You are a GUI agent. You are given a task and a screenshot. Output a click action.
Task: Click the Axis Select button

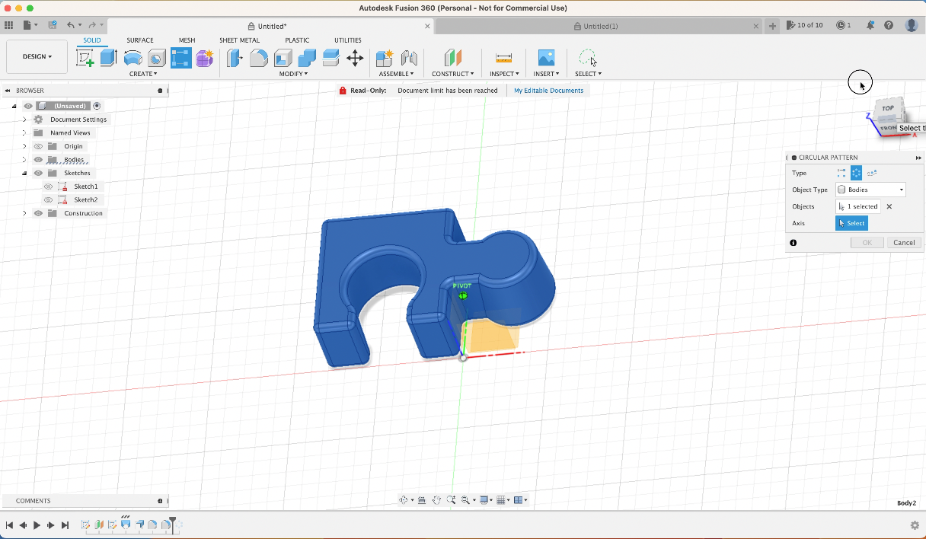pyautogui.click(x=851, y=223)
